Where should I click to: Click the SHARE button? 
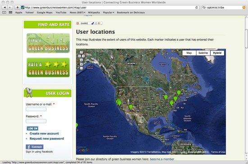click(x=89, y=23)
